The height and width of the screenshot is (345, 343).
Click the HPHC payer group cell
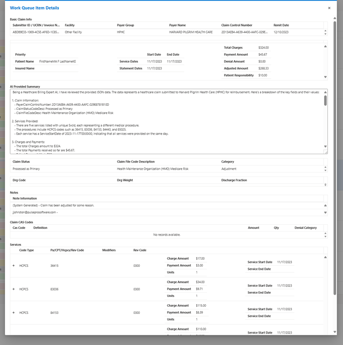pyautogui.click(x=121, y=32)
